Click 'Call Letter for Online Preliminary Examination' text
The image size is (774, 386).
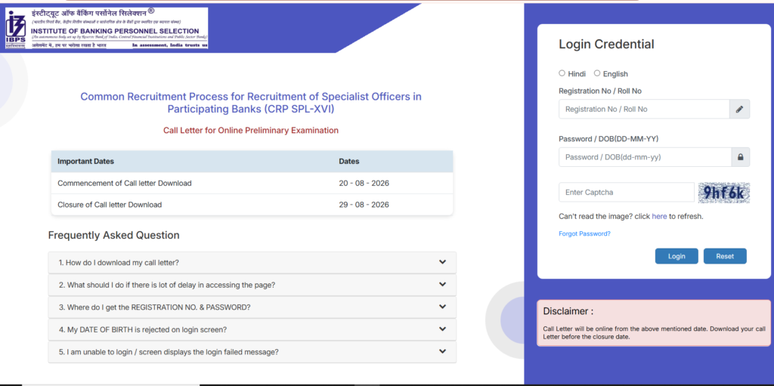pos(251,131)
